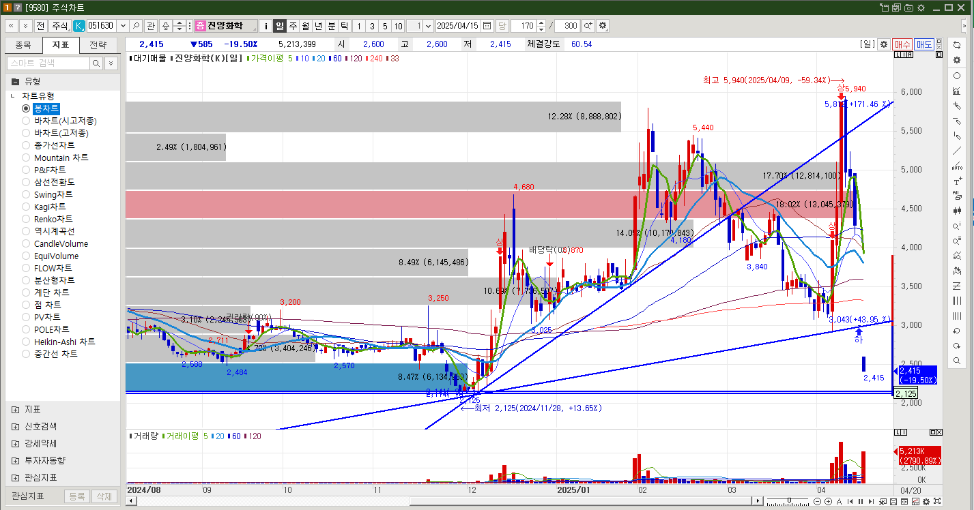Screen dimensions: 974x510
Task: Click the blue 매도 sell button
Action: (x=924, y=44)
